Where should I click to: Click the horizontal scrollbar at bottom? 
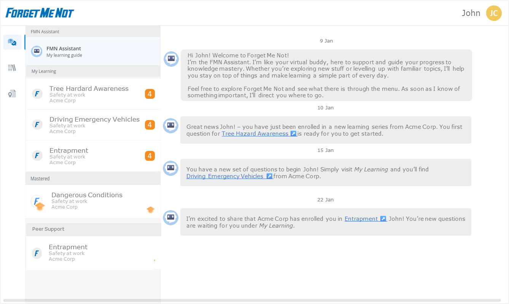[251, 300]
